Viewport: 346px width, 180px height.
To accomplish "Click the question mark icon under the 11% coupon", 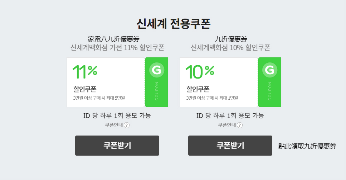I will click(127, 125).
